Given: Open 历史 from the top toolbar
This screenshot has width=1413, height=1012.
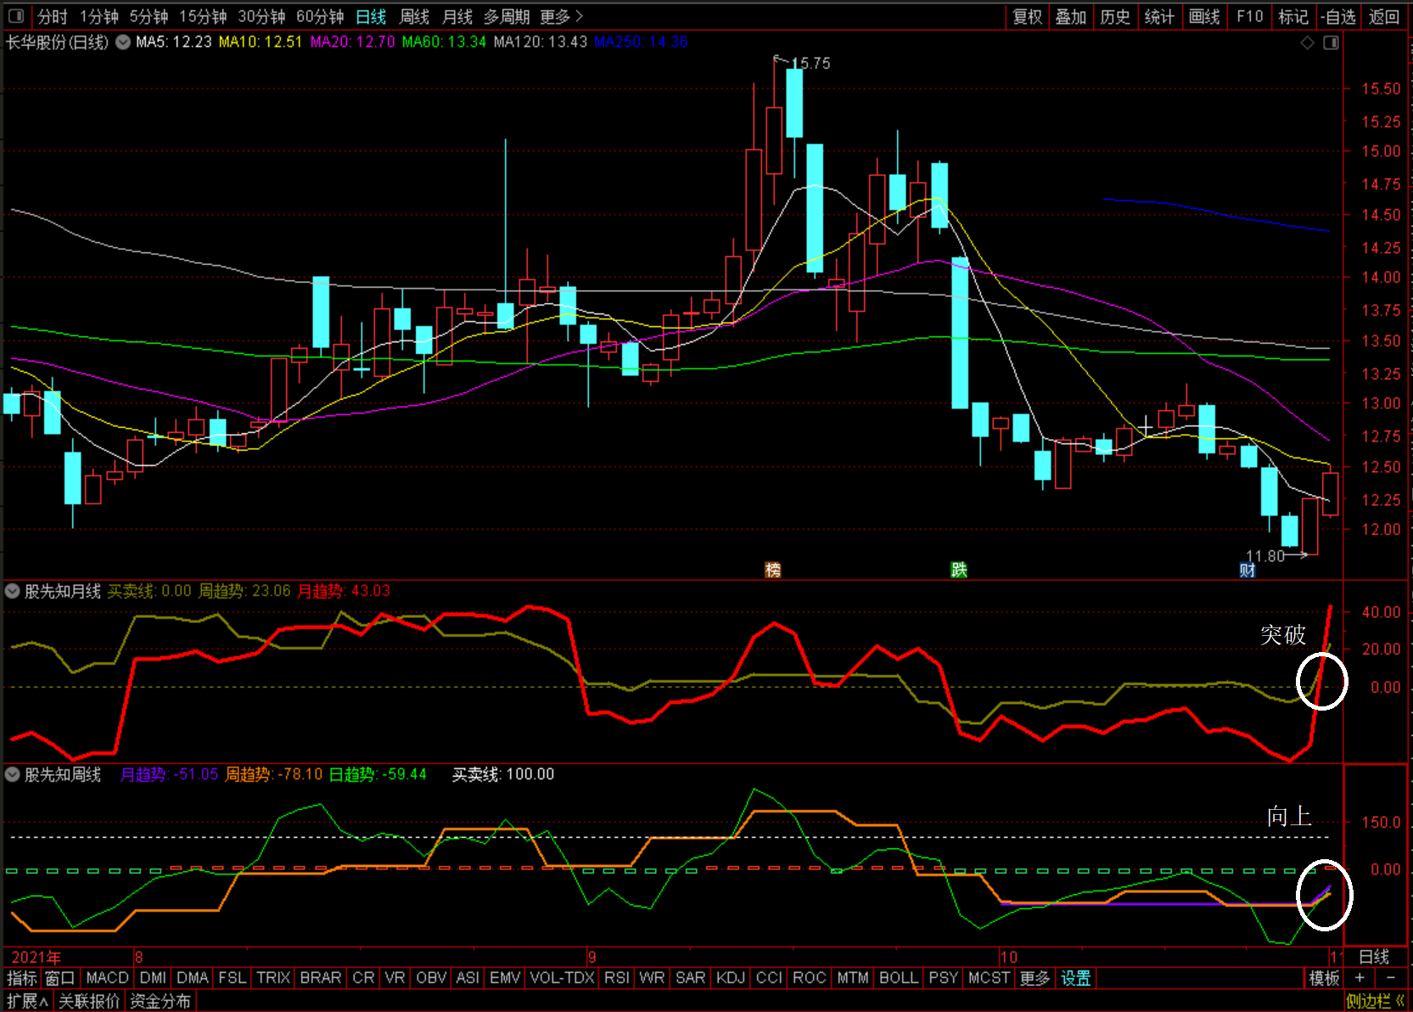Looking at the screenshot, I should click(1115, 17).
